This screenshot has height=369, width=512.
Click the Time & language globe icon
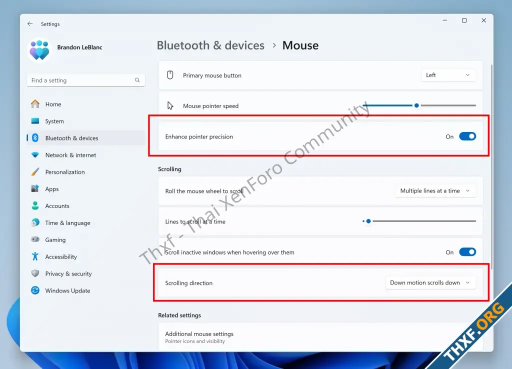pos(35,222)
